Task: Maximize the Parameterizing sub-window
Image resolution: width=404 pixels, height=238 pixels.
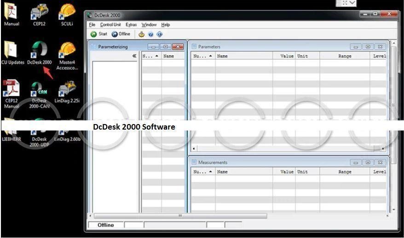Action: [x=165, y=47]
